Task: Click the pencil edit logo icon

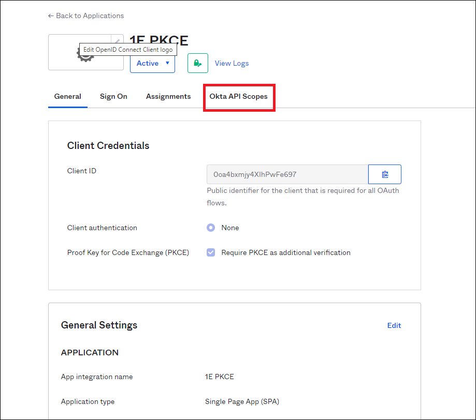Action: tap(118, 41)
